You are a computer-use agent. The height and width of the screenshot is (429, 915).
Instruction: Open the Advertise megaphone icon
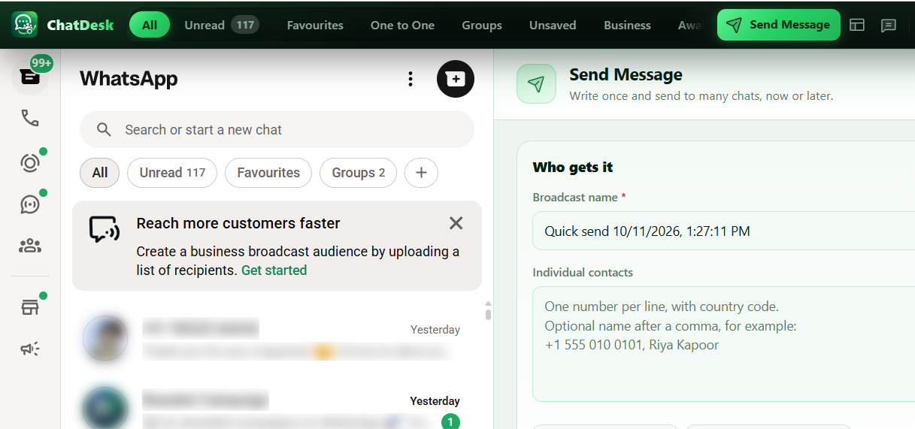tap(30, 348)
